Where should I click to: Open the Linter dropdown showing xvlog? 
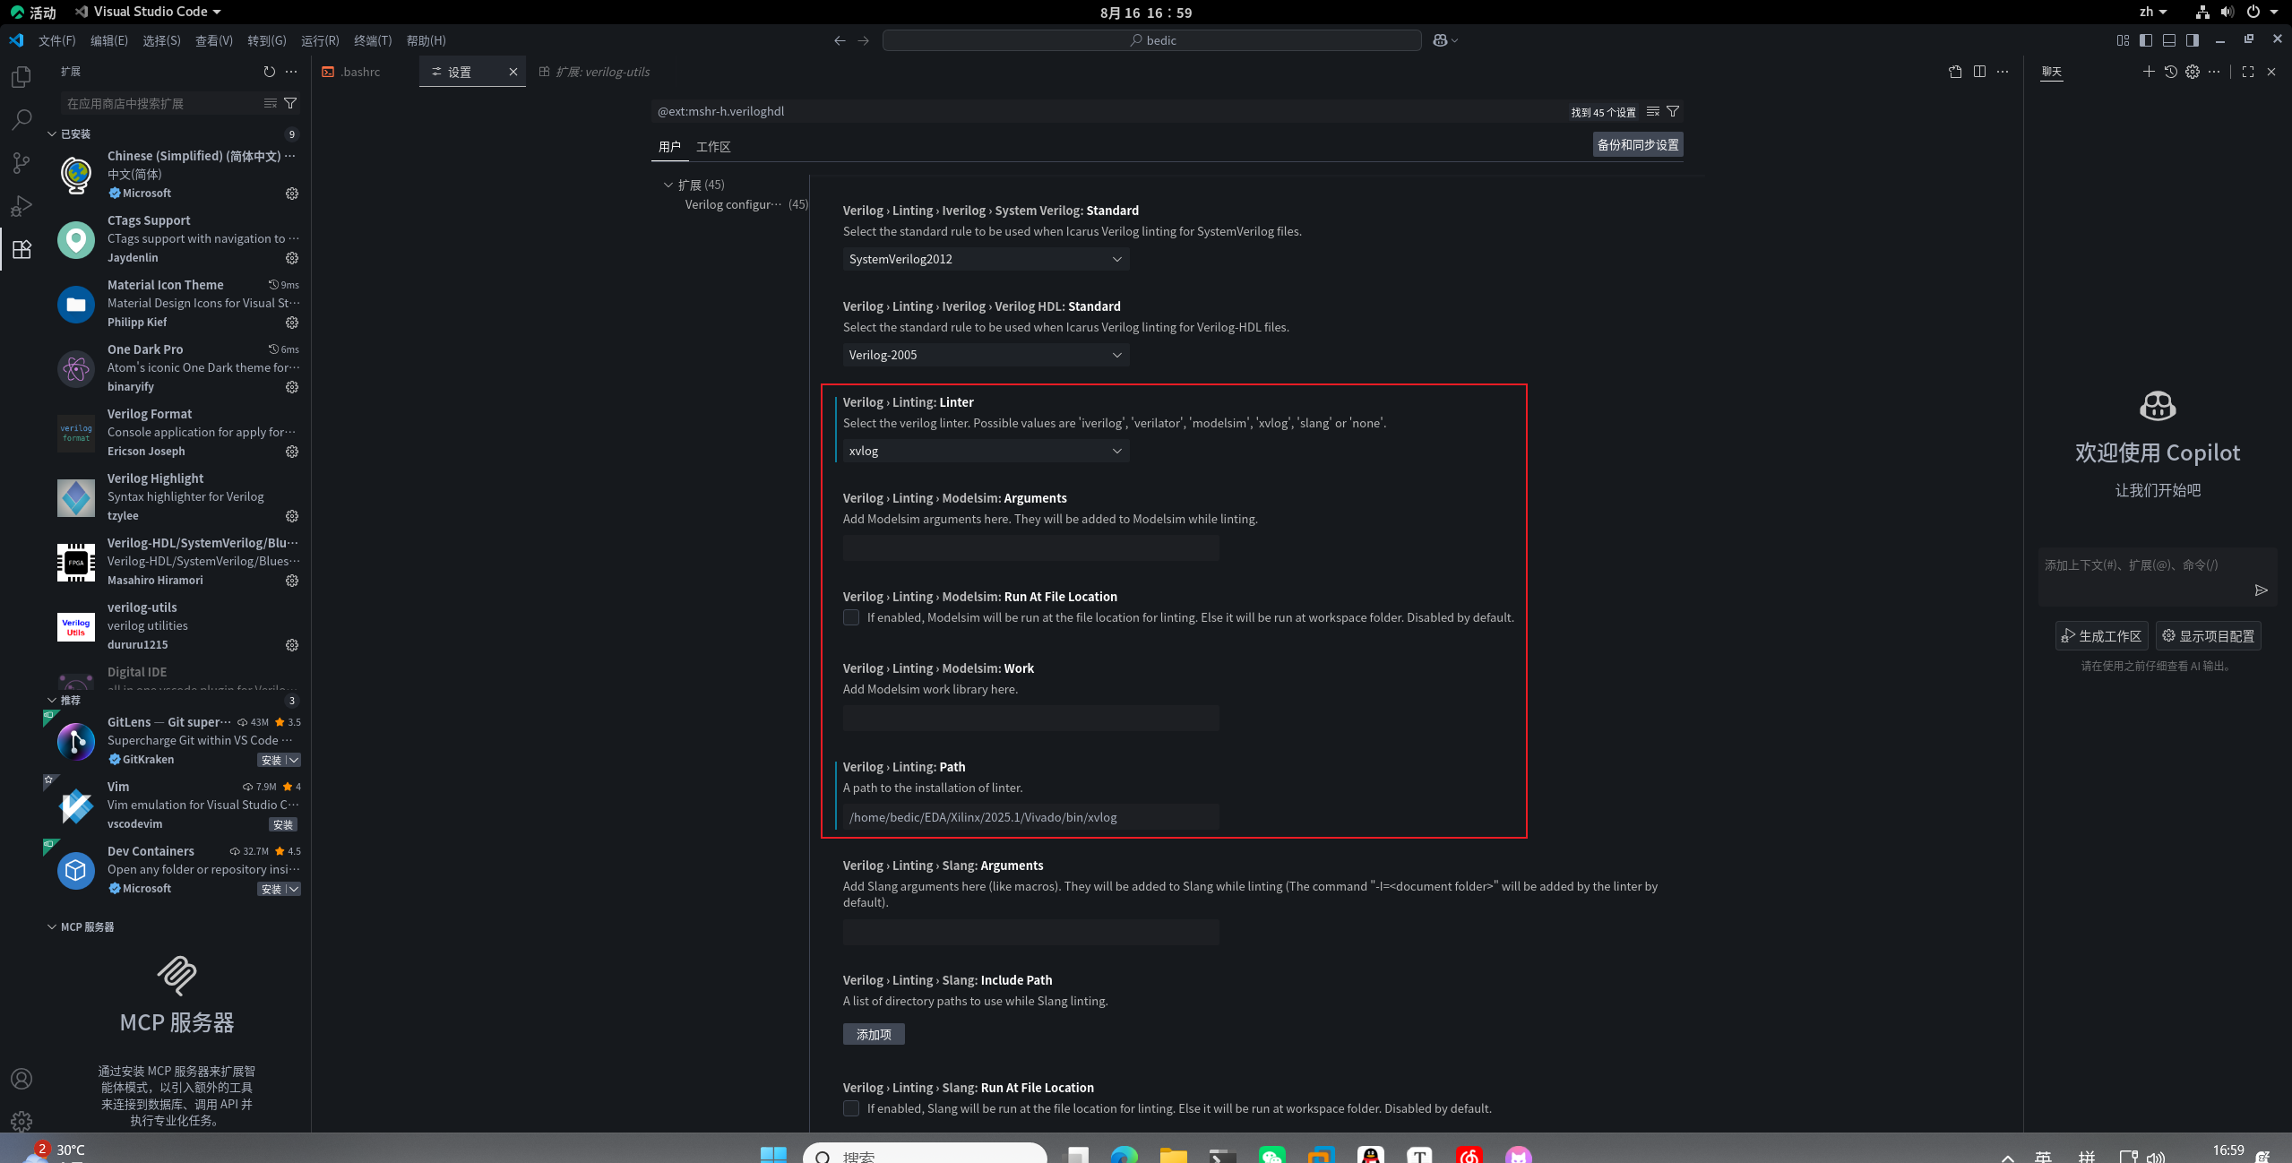coord(985,451)
